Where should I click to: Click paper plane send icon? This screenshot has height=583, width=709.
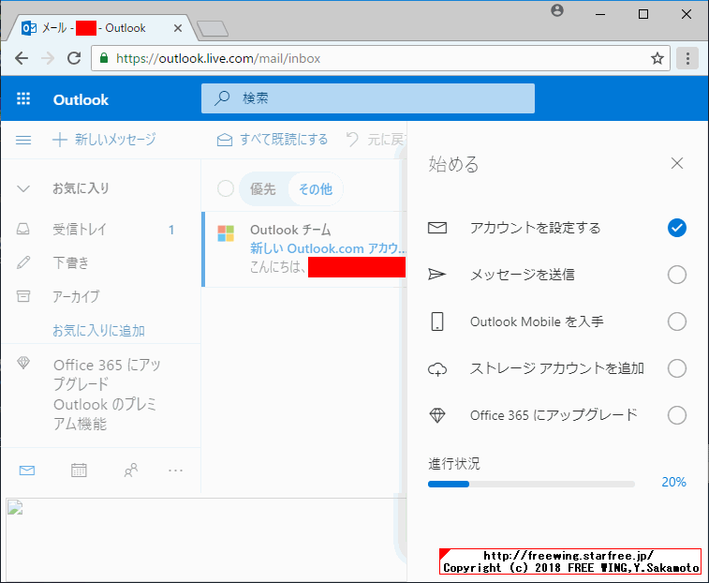[x=436, y=275]
